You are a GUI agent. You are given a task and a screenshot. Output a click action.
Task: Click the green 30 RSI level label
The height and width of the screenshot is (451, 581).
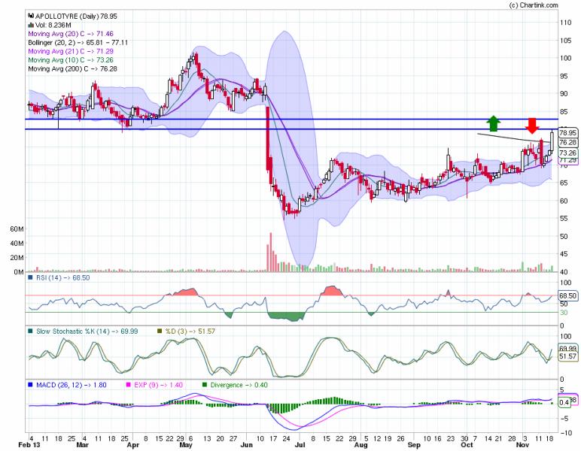564,313
